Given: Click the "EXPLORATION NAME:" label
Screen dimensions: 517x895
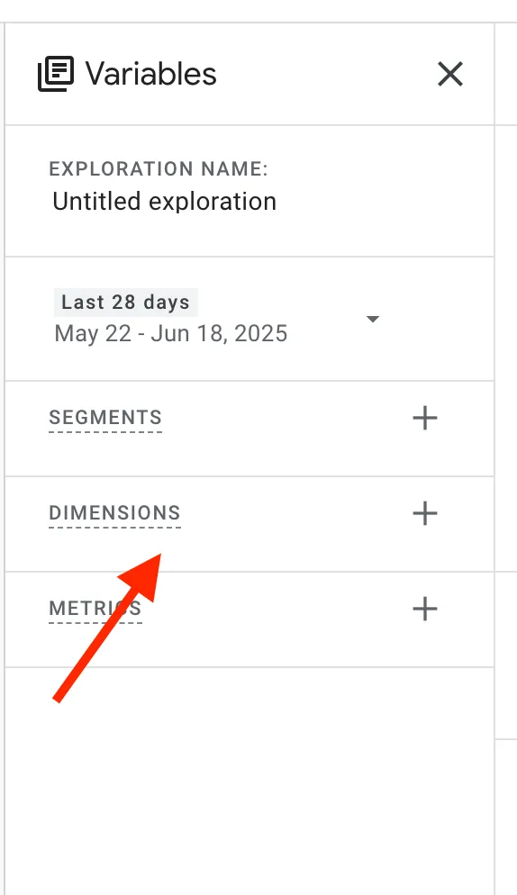Looking at the screenshot, I should tap(159, 169).
